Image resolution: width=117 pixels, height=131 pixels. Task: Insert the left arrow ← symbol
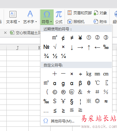pyautogui.click(x=97, y=47)
